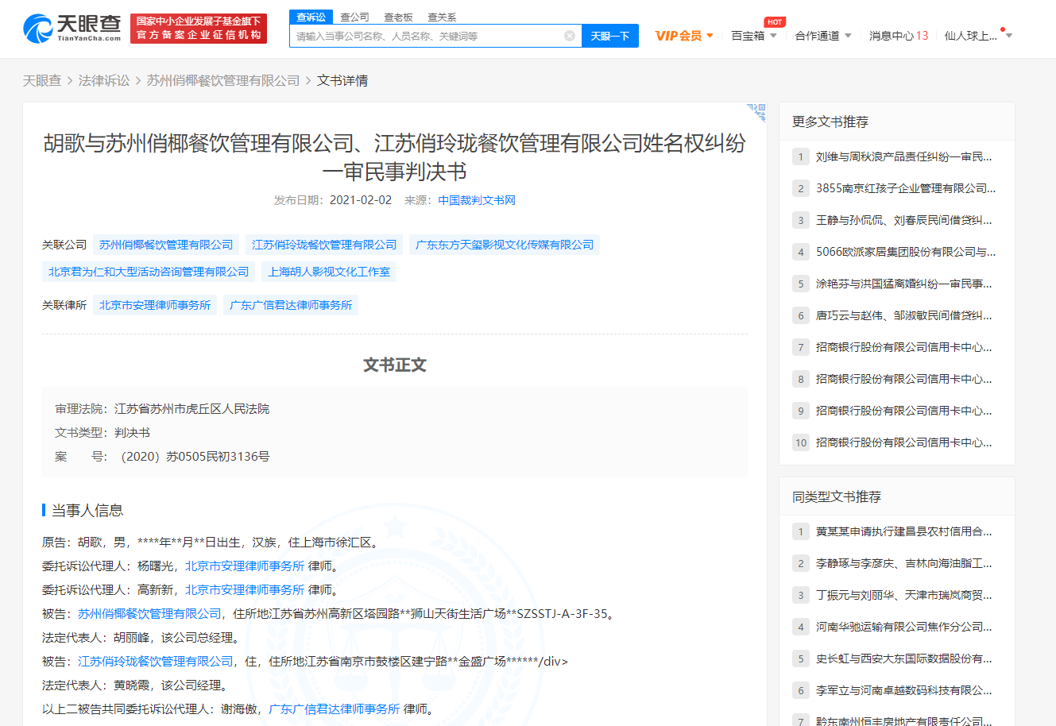Image resolution: width=1056 pixels, height=726 pixels.
Task: Go to 法律诉讼 breadcrumb link
Action: [x=104, y=80]
